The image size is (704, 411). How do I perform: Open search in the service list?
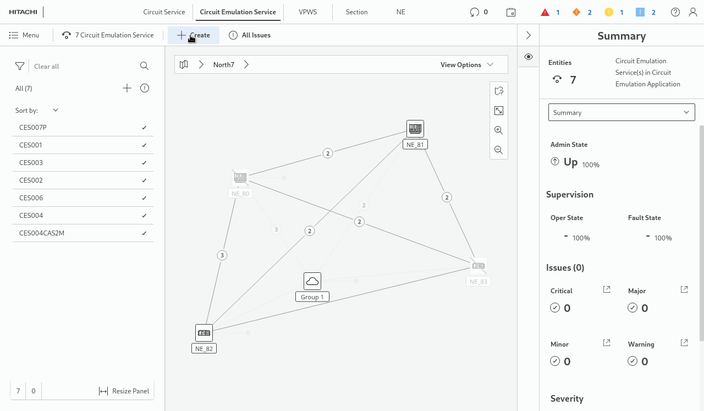144,66
